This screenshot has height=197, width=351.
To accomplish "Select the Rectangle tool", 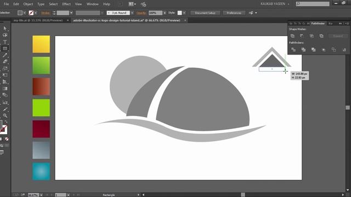I will 5,49.
